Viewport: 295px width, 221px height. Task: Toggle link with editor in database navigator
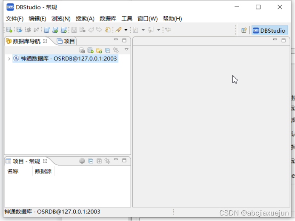pyautogui.click(x=116, y=50)
